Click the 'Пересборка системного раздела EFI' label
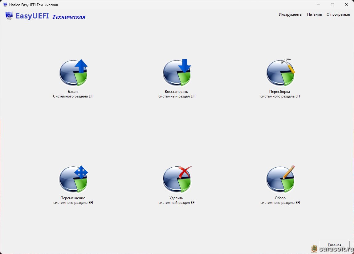 [x=280, y=94]
